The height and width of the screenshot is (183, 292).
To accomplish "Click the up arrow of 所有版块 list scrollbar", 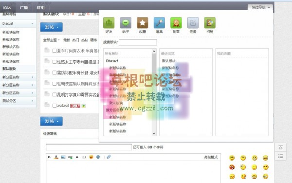I will pos(154,51).
